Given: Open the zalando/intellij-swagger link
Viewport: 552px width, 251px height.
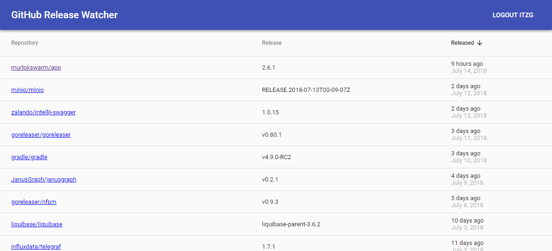Looking at the screenshot, I should [43, 112].
